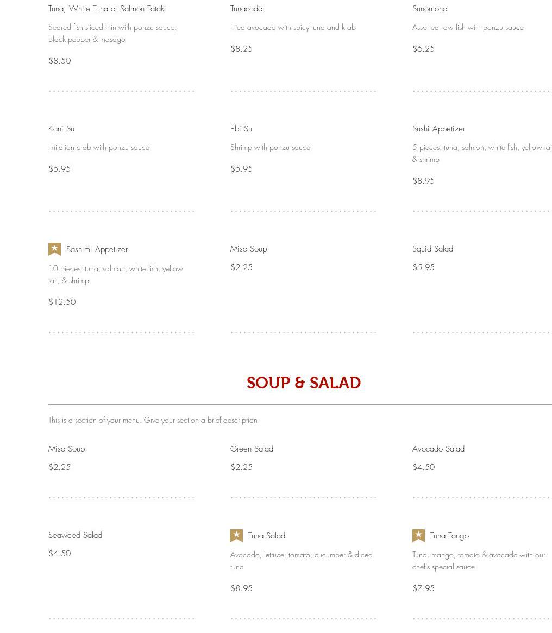Open the Sunomono item name

point(429,9)
